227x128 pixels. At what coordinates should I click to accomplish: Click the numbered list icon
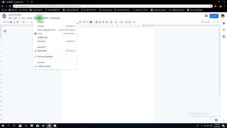[x=116, y=22]
